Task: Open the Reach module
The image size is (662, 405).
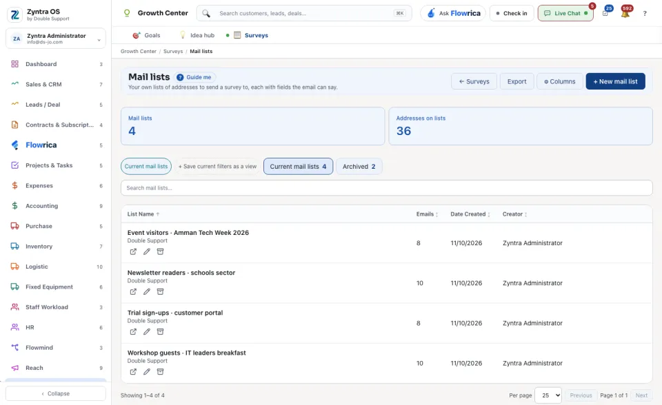Action: pos(56,368)
